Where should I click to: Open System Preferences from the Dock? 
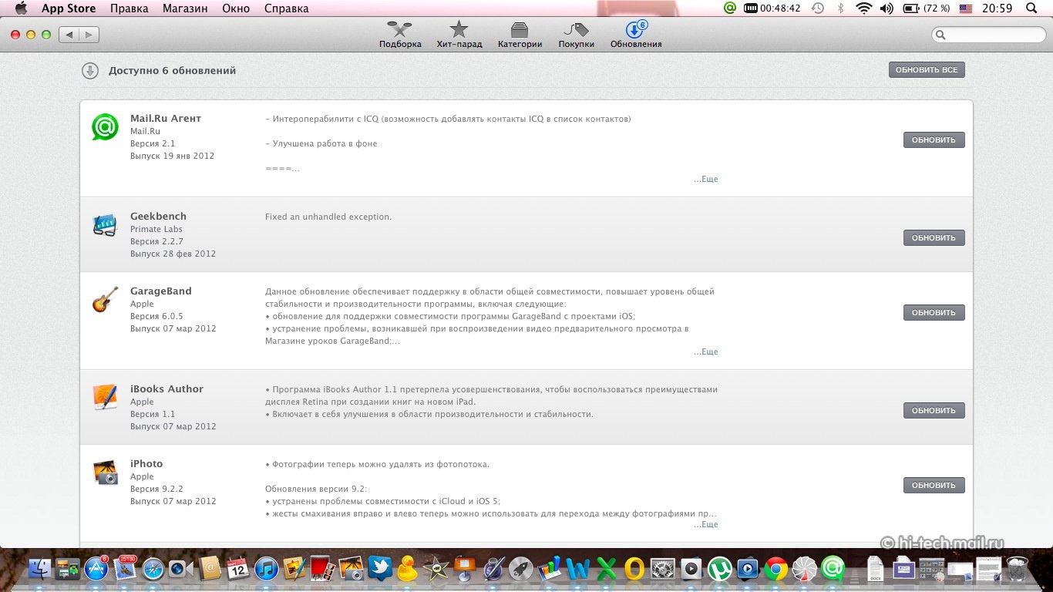coord(663,569)
